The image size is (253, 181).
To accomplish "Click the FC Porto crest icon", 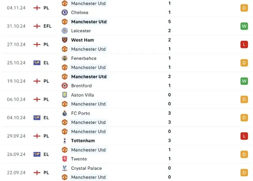I will pos(64,113).
